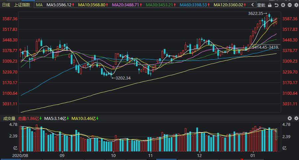
Task: Click the 重载 reload button
Action: point(261,5)
